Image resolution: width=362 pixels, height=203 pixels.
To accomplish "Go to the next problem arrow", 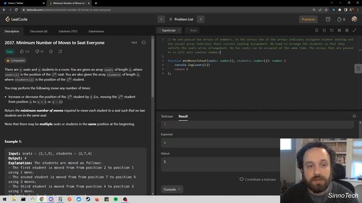I will [201, 19].
